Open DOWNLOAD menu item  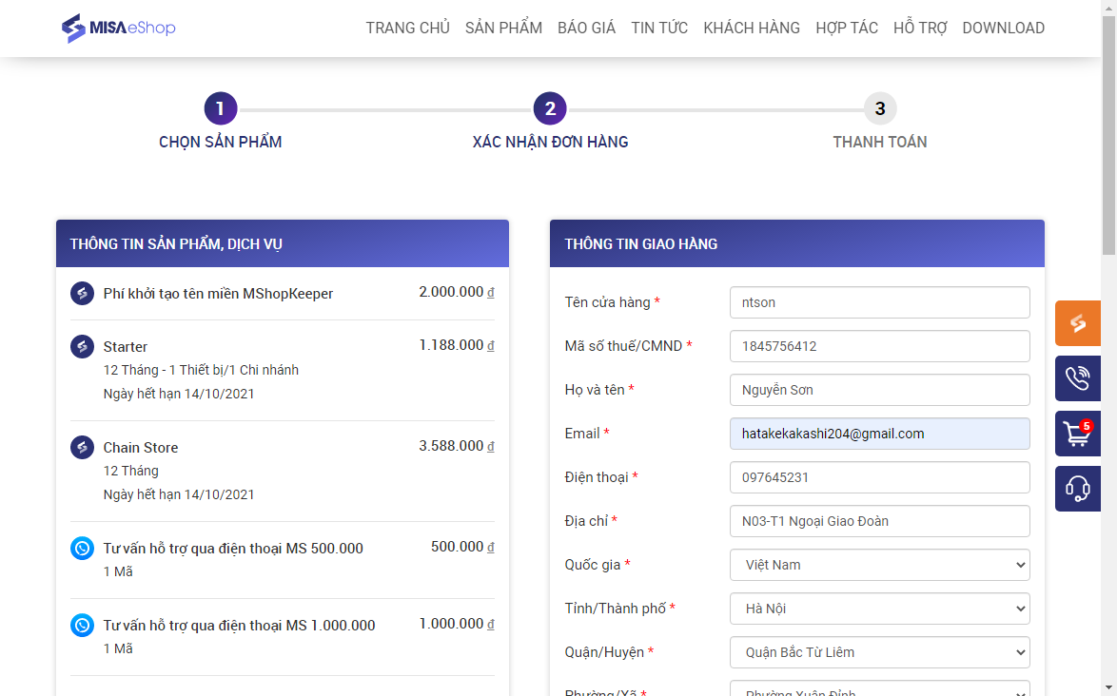pyautogui.click(x=1004, y=28)
